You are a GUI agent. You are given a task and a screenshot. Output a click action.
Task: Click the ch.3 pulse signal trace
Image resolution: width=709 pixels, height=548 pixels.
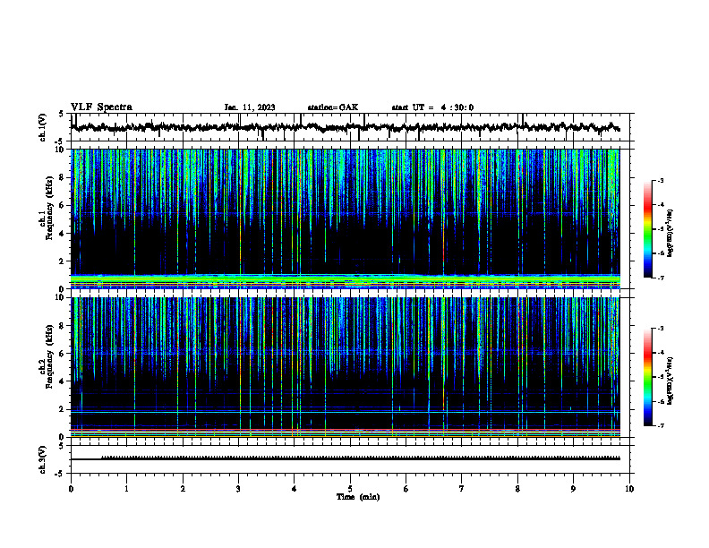tap(345, 458)
